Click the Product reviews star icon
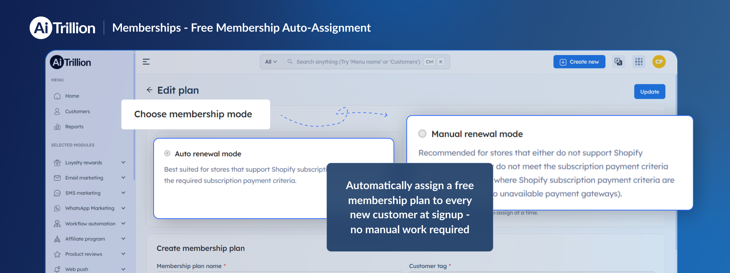Screen dimensions: 730x273 [57, 254]
